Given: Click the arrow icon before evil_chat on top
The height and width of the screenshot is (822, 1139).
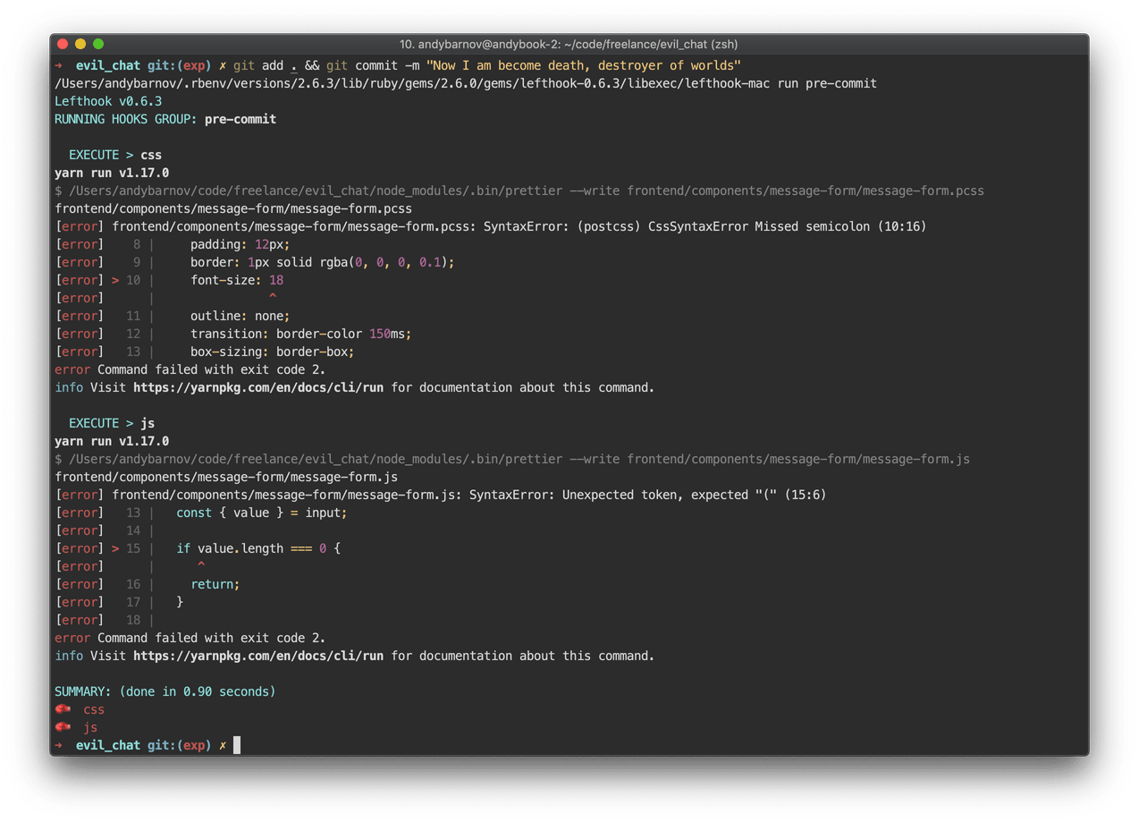Looking at the screenshot, I should pyautogui.click(x=58, y=64).
